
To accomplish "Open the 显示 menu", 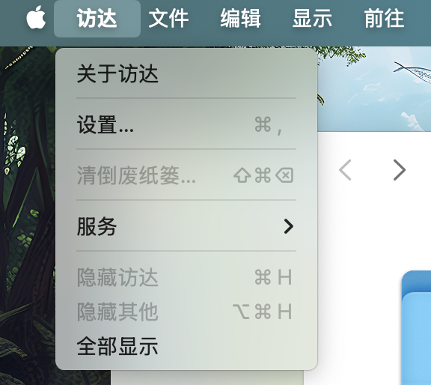I will click(x=312, y=19).
